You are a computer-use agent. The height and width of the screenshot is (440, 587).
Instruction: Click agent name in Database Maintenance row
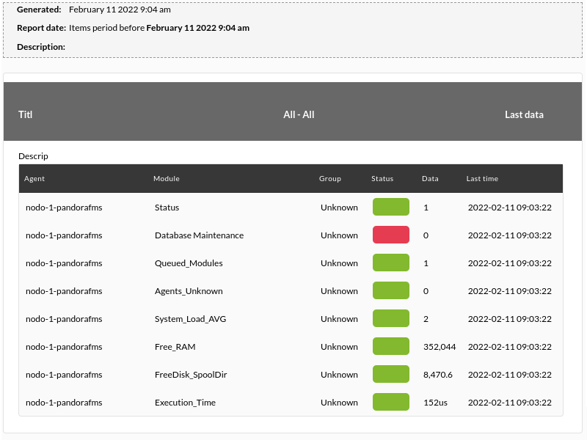click(x=64, y=235)
